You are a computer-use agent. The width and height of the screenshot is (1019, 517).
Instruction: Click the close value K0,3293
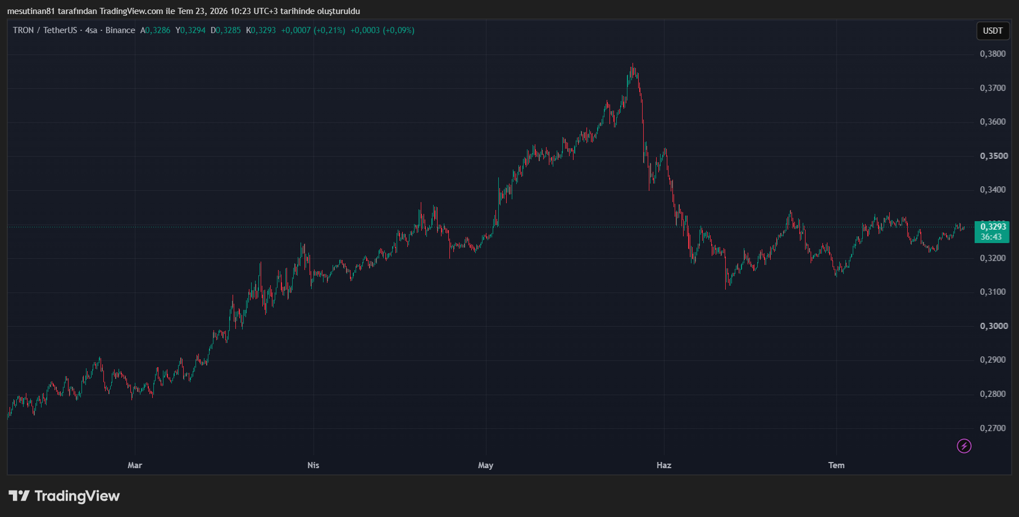(261, 30)
